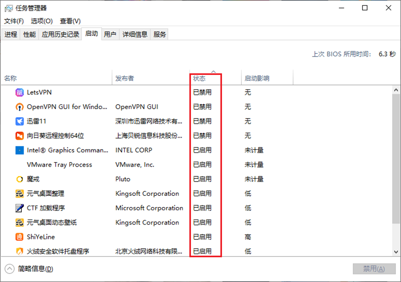This screenshot has height=282, width=401.
Task: Open the 查看(V) menu
Action: pyautogui.click(x=70, y=21)
